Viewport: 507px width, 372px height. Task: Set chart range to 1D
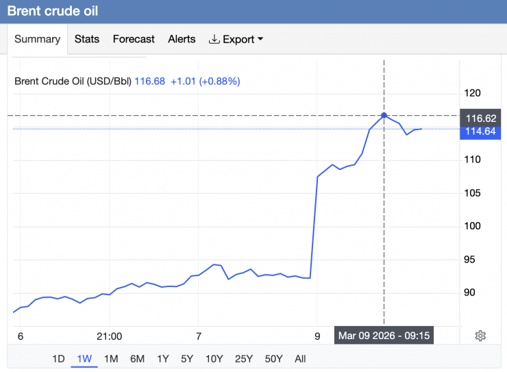click(59, 358)
